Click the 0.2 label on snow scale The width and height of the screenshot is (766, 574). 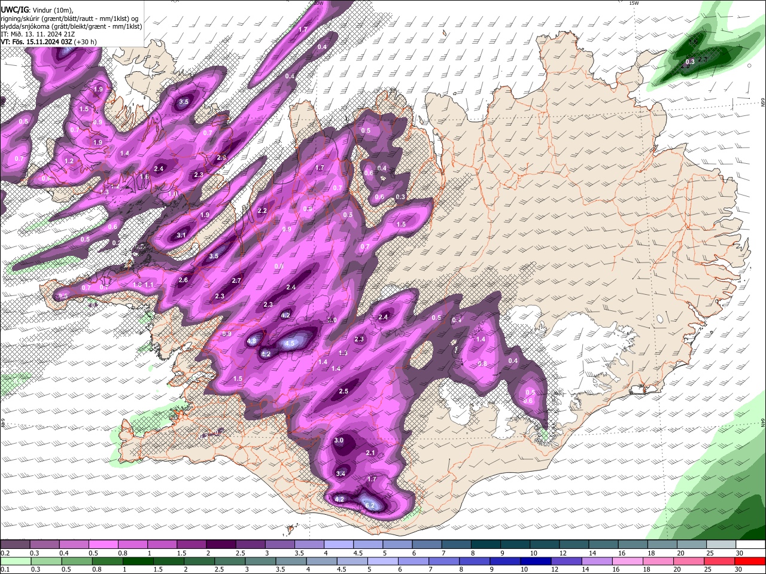click(5, 553)
